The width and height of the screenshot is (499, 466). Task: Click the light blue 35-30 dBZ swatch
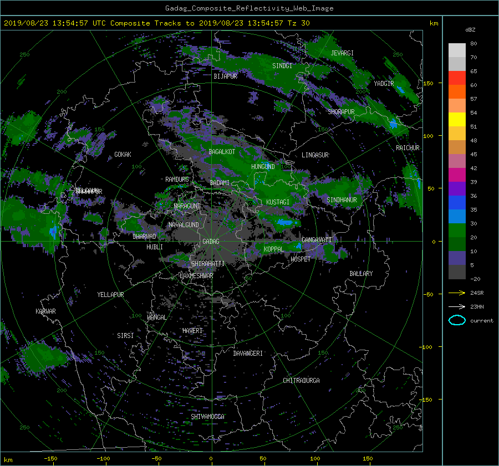pyautogui.click(x=457, y=216)
